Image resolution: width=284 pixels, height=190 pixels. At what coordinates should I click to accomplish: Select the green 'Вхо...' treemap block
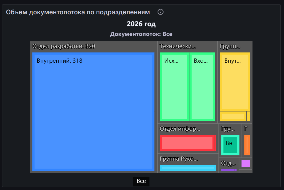[202, 87]
